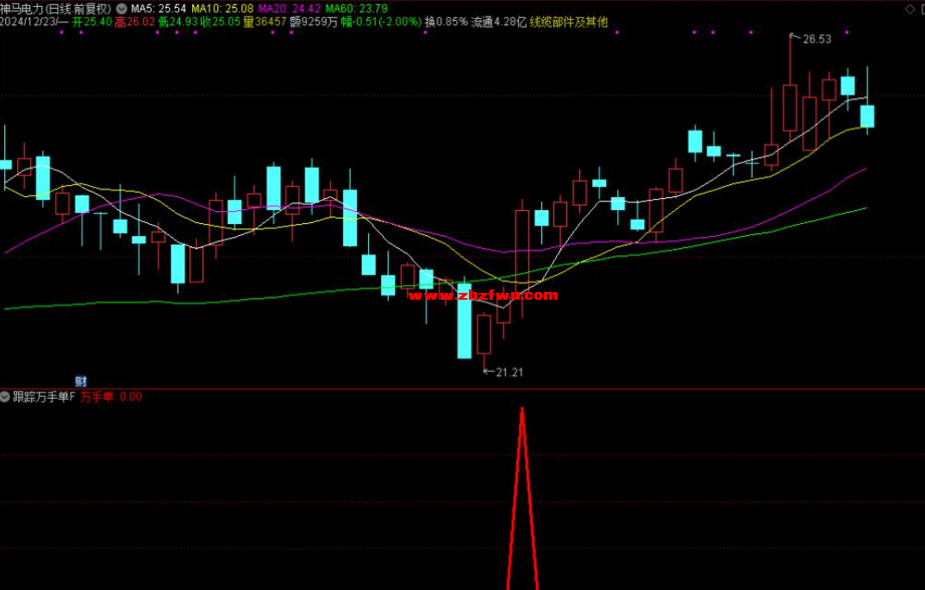This screenshot has width=925, height=590.
Task: Click the 幅-0.51(-2.00%) change value
Action: pyautogui.click(x=382, y=22)
